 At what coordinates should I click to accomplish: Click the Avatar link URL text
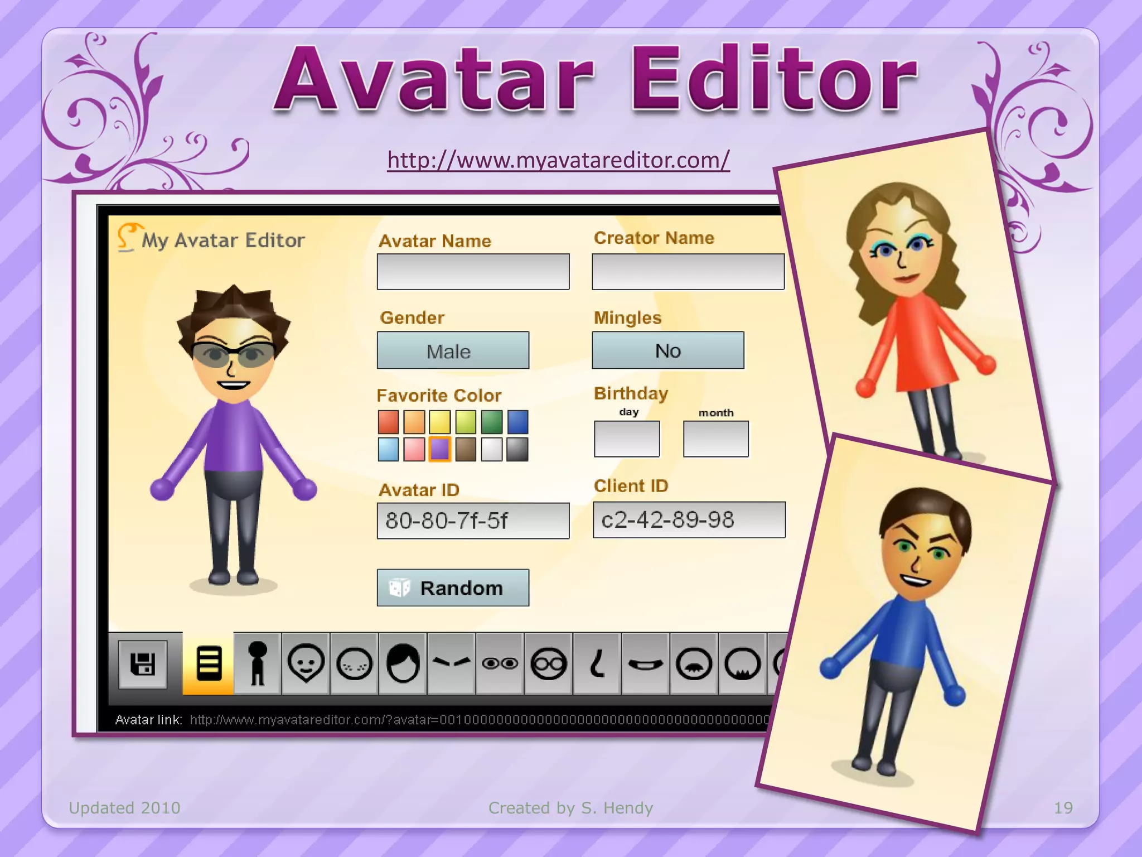[x=480, y=720]
